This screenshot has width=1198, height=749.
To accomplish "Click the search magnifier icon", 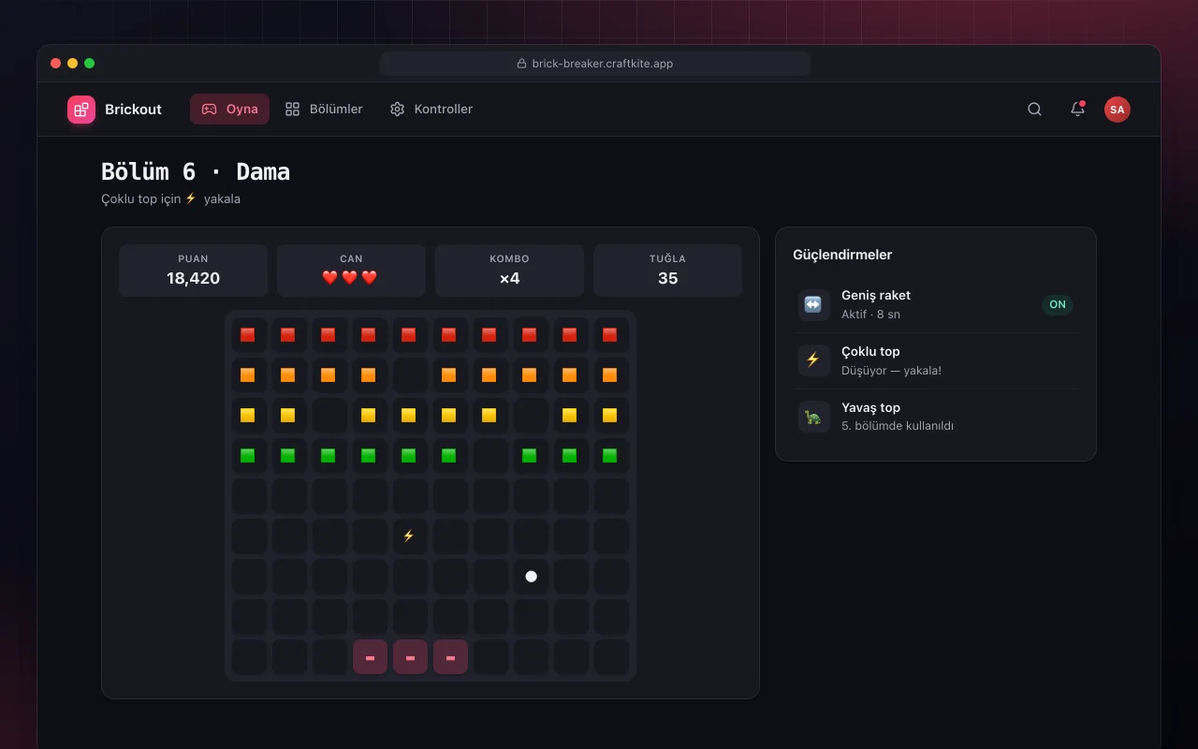I will pyautogui.click(x=1034, y=110).
